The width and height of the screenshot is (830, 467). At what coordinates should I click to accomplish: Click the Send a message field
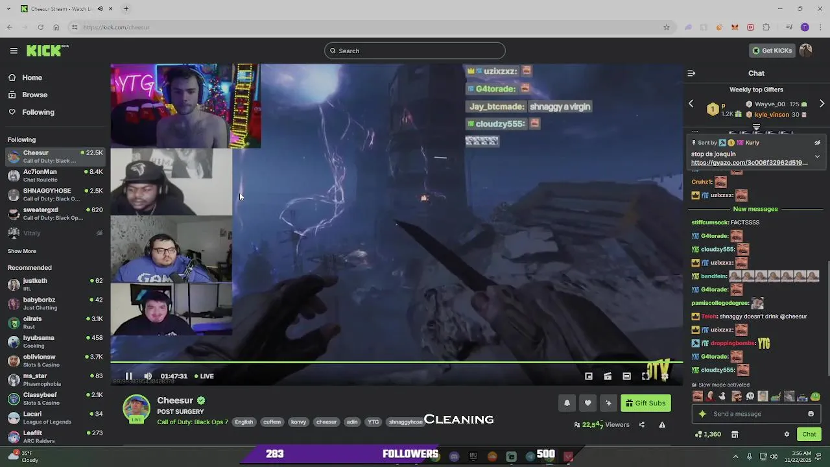pos(755,414)
